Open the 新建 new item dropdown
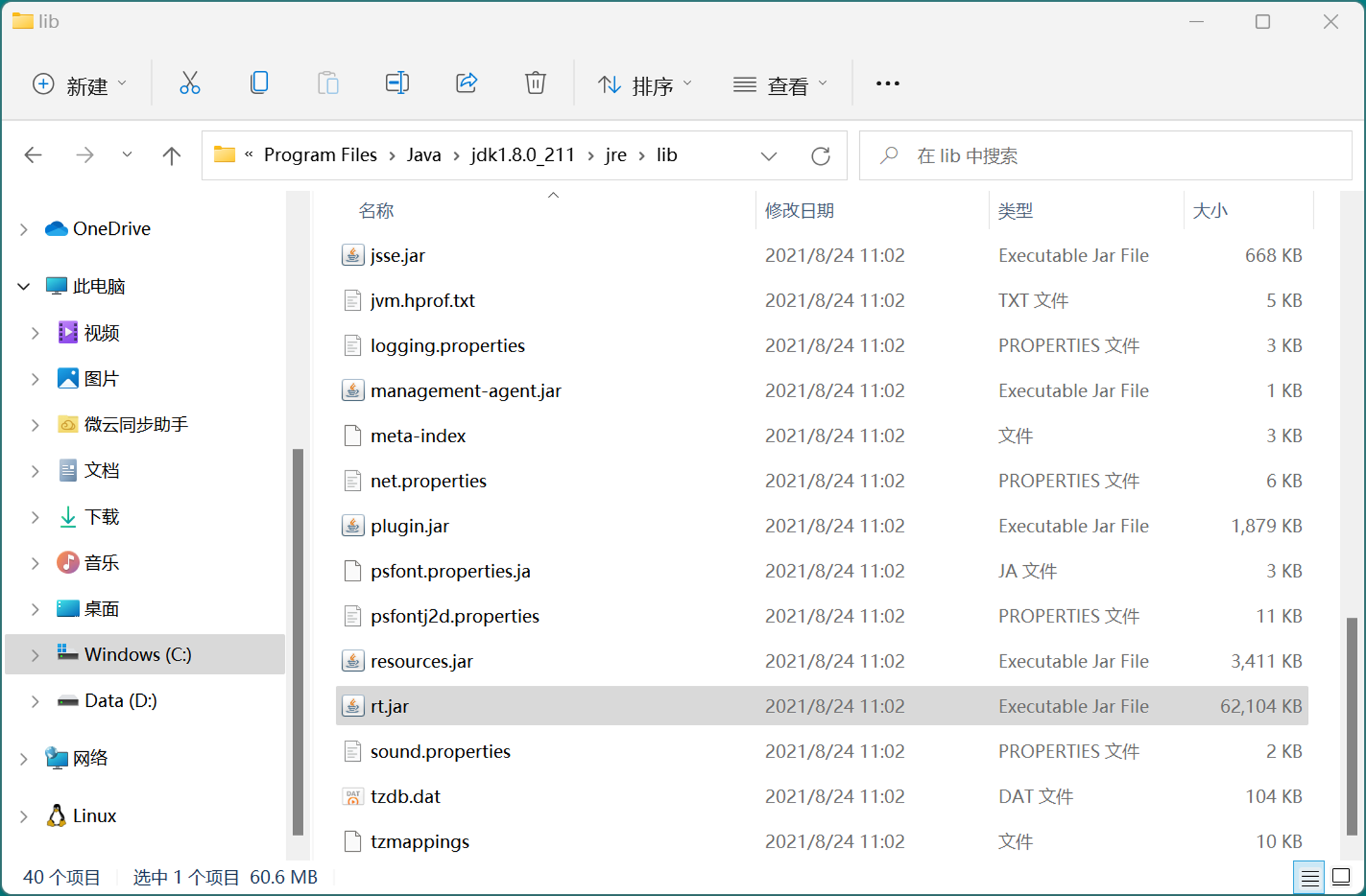The image size is (1366, 896). (x=80, y=85)
